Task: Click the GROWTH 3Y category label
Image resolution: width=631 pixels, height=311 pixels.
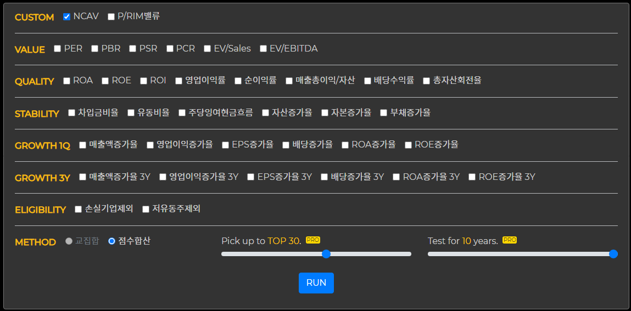Action: [42, 178]
